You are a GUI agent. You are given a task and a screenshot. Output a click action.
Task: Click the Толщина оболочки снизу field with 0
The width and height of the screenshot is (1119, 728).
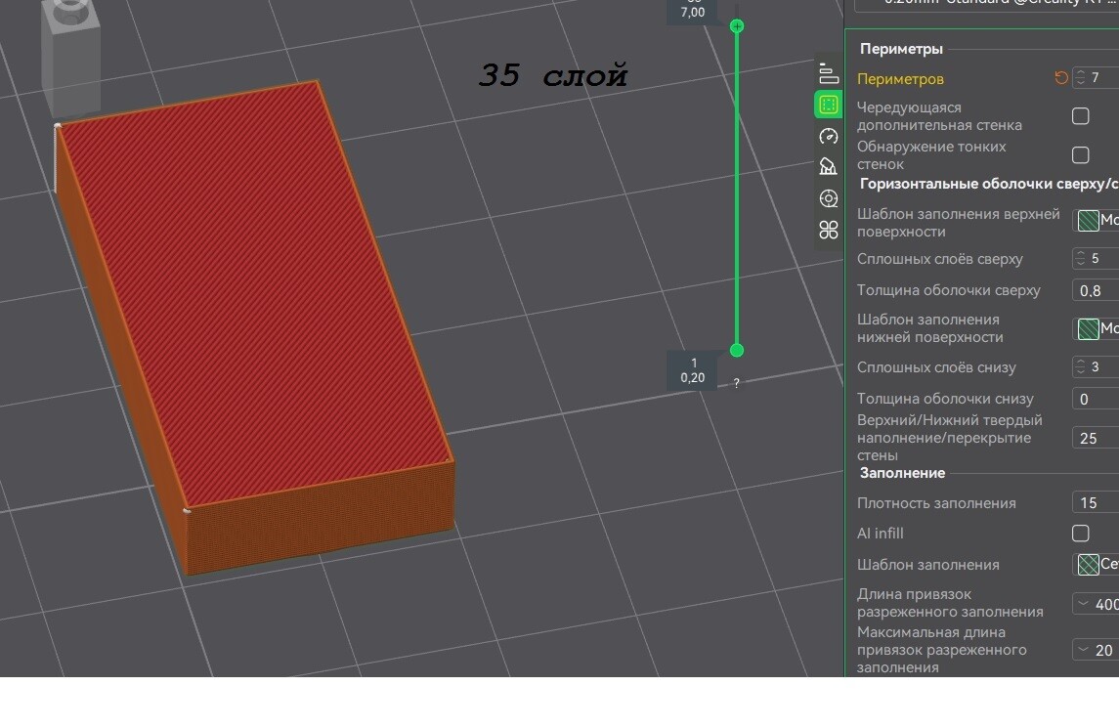(x=1097, y=399)
